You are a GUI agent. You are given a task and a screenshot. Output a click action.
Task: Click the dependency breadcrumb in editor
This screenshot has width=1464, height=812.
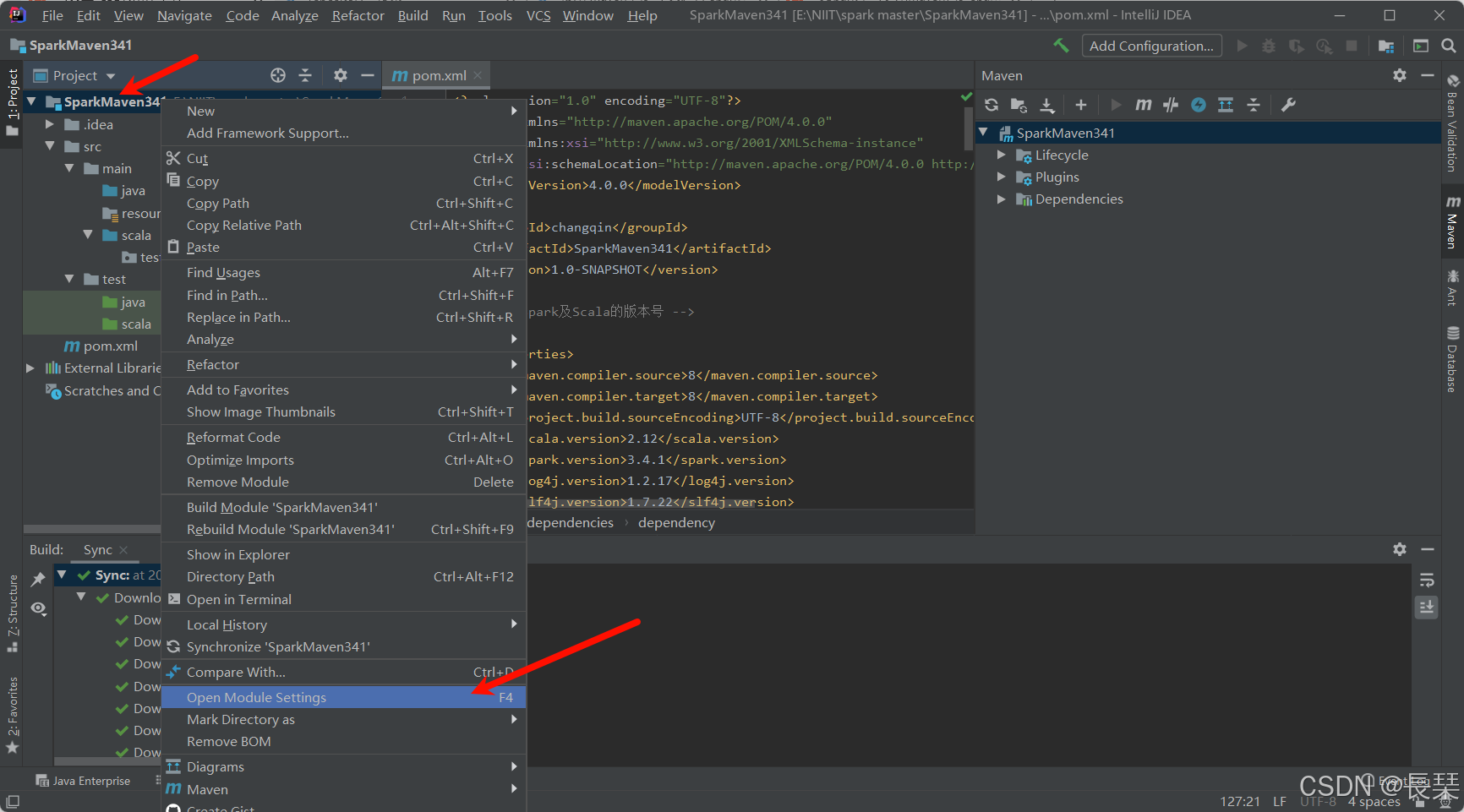tap(676, 522)
